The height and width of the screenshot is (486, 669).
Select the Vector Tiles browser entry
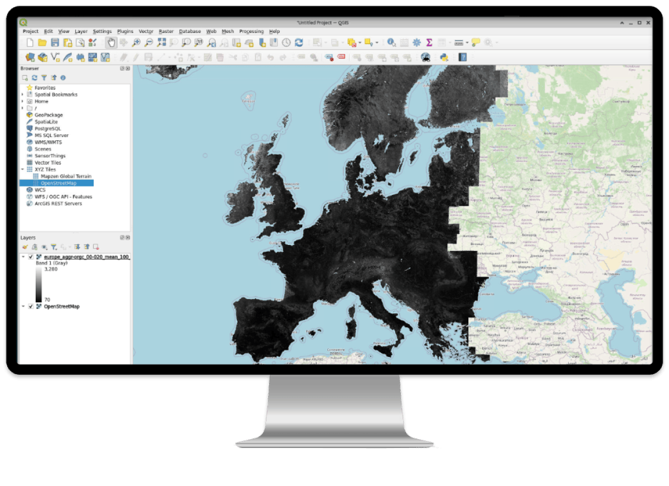click(x=48, y=163)
